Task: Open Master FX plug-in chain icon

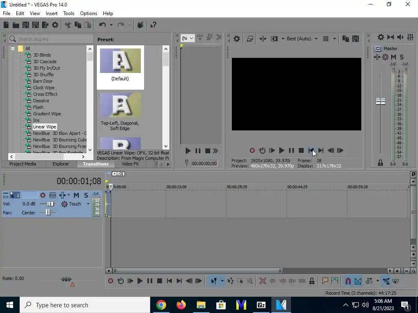Action: (377, 57)
